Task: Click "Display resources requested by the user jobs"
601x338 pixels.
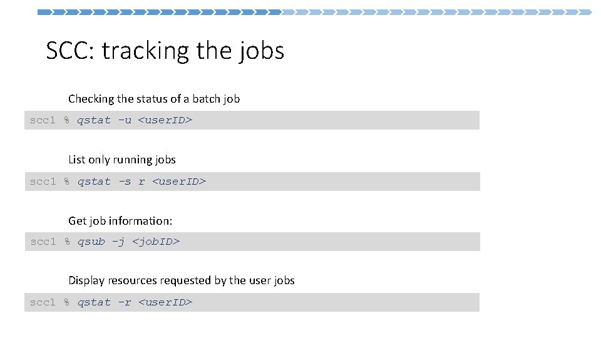Action: tap(181, 280)
